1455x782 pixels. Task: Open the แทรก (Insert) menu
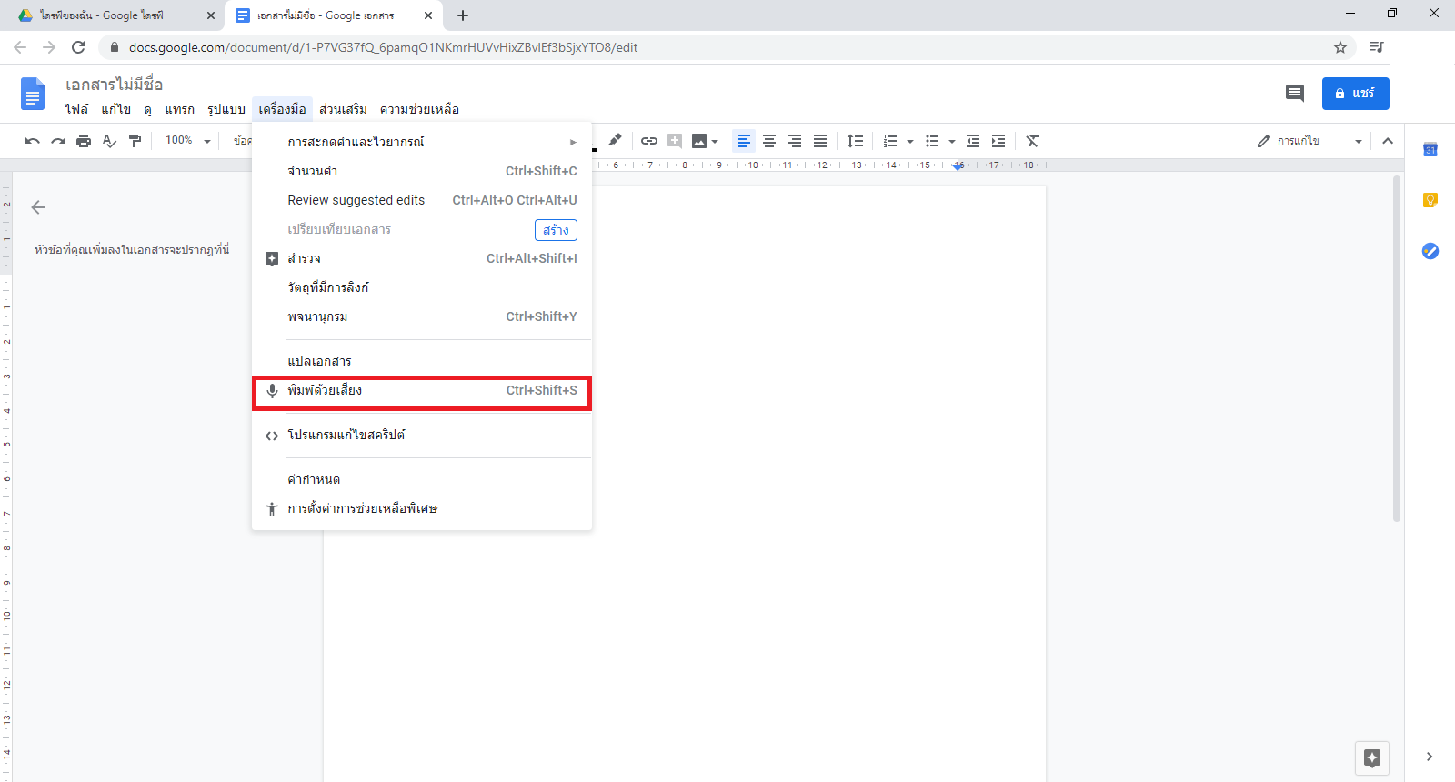179,109
